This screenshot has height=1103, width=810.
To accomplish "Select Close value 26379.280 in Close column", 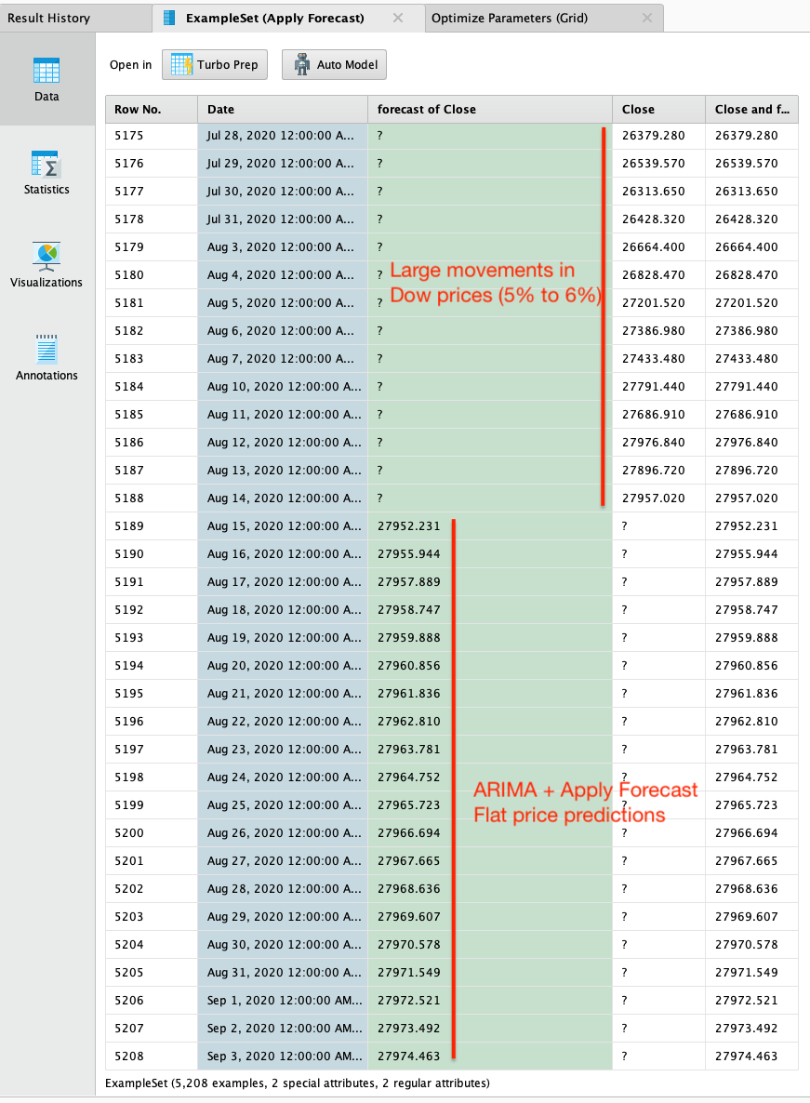I will (x=658, y=136).
